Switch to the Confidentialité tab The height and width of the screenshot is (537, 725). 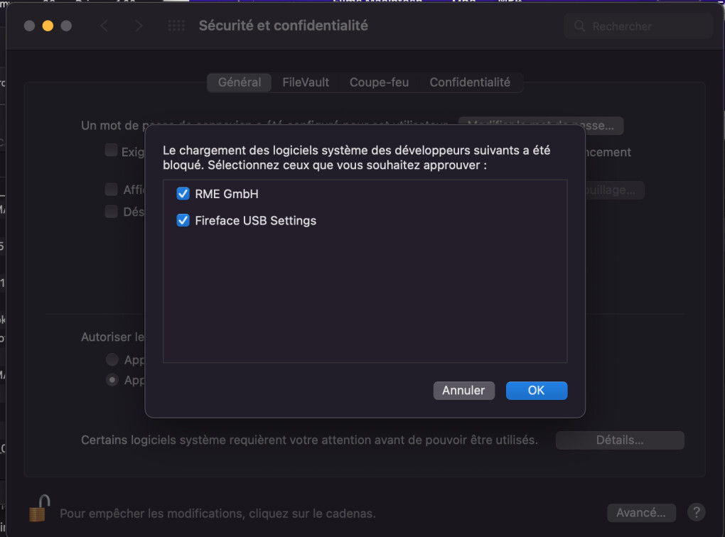[x=471, y=82]
